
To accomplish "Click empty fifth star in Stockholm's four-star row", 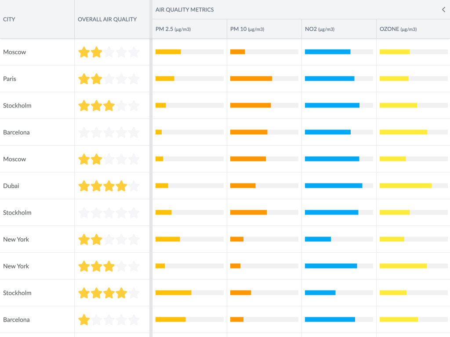I will pos(134,293).
